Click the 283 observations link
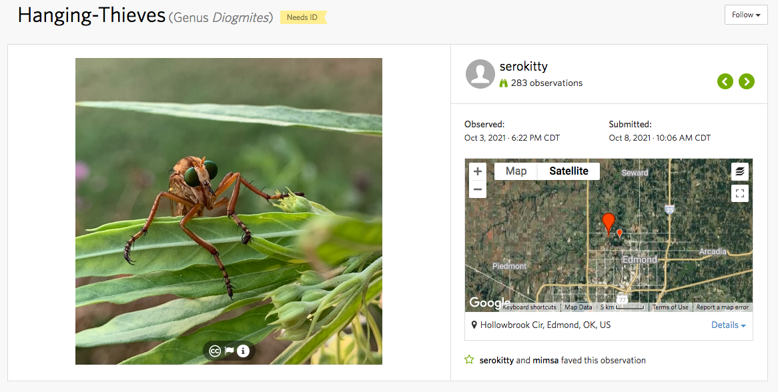Image resolution: width=778 pixels, height=392 pixels. 546,83
